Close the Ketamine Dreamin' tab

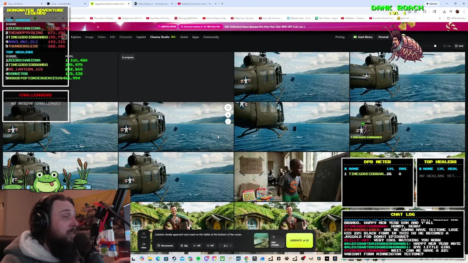(216, 4)
